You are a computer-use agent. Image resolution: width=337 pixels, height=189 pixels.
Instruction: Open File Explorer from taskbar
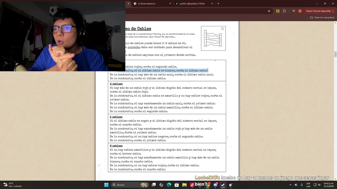(184, 185)
